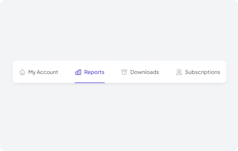The height and width of the screenshot is (151, 238).
Task: Click the "Subscriptions" text label
Action: 202,72
